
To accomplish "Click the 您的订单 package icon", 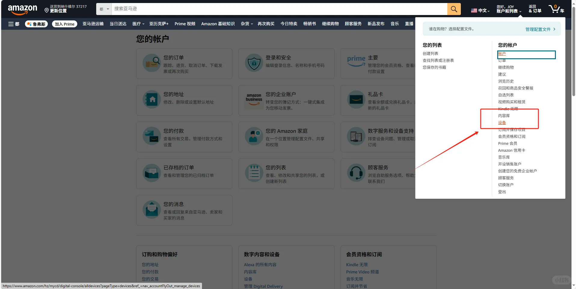I will [x=152, y=63].
